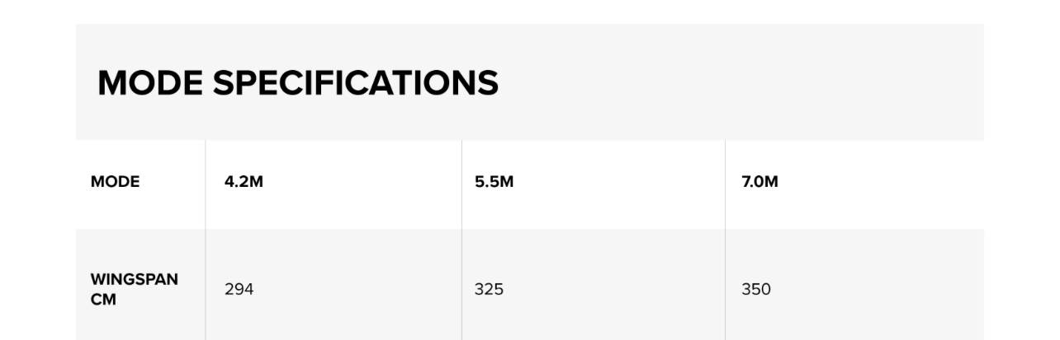Select the MODE column header cell
Image resolution: width=1060 pixels, height=340 pixels.
(115, 182)
